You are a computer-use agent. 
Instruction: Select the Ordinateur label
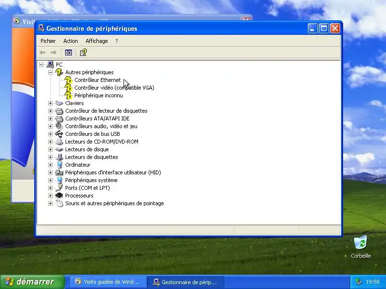pos(78,165)
